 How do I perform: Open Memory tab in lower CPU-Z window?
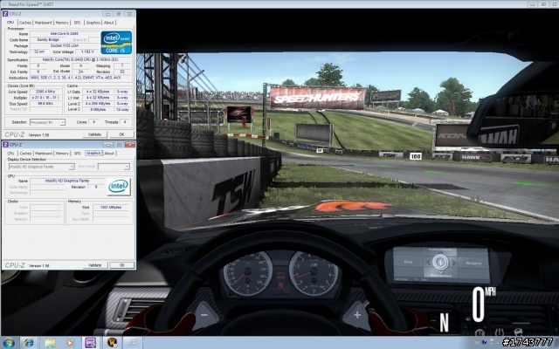pos(62,154)
